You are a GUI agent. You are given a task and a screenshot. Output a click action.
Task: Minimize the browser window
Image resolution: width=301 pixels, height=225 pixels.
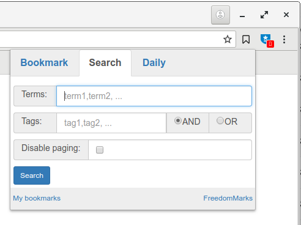click(242, 16)
